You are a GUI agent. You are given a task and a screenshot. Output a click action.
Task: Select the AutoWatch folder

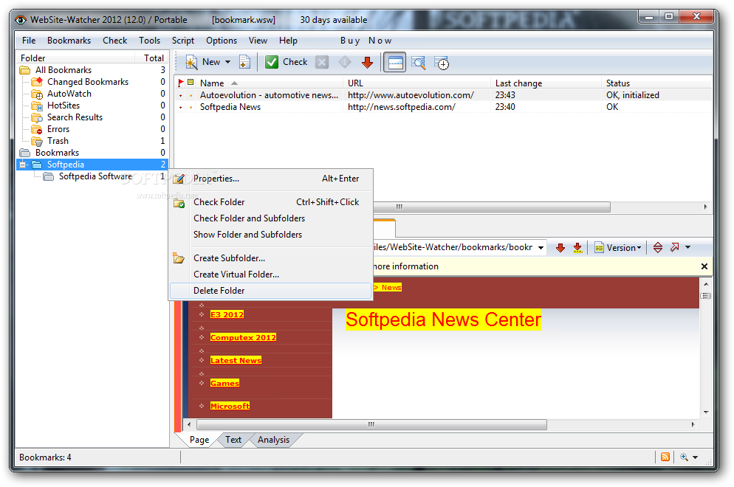pyautogui.click(x=69, y=94)
